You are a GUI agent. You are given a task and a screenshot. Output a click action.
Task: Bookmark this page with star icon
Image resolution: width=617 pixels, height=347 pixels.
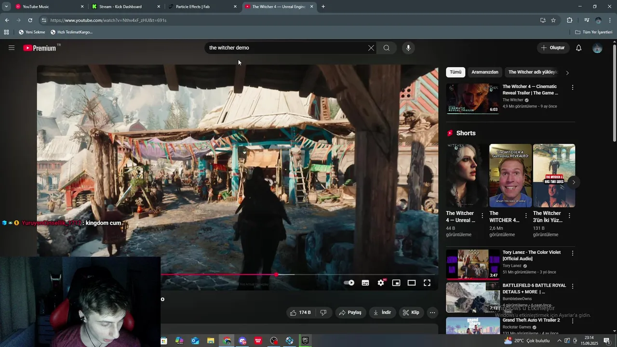click(553, 20)
